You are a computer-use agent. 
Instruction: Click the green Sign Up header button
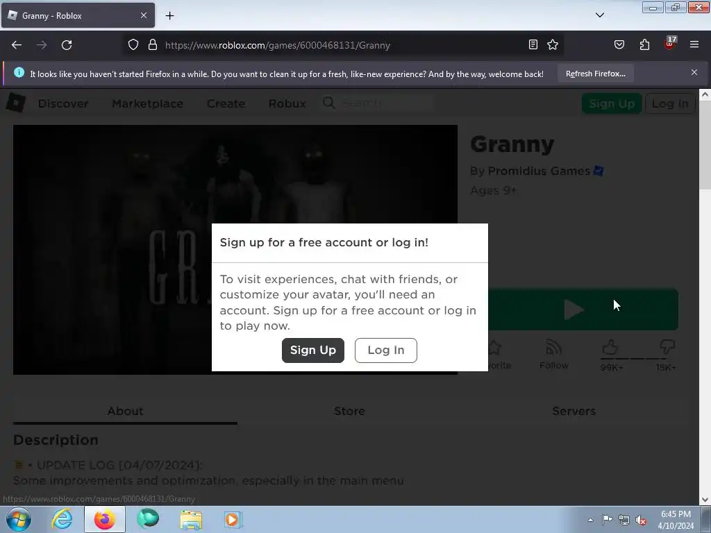click(x=611, y=104)
